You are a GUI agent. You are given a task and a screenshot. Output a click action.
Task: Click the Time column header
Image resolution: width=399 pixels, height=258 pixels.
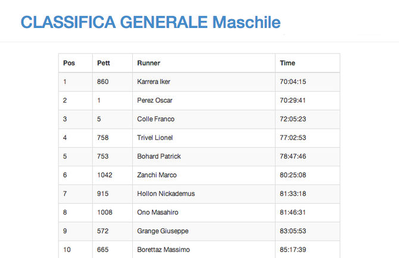[288, 63]
